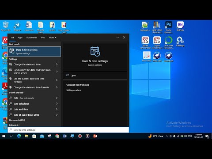Select the All search filter tab
This screenshot has width=212, height=159.
click(x=12, y=38)
